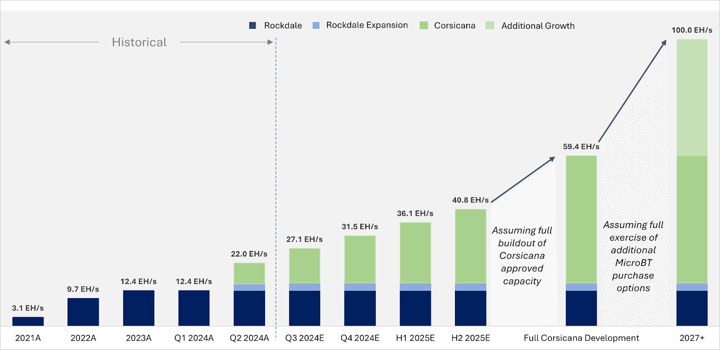The height and width of the screenshot is (350, 720).
Task: Click the 2023A axis label
Action: click(x=139, y=338)
